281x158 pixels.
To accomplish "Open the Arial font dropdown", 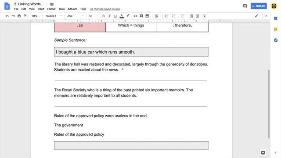I will tap(75, 16).
